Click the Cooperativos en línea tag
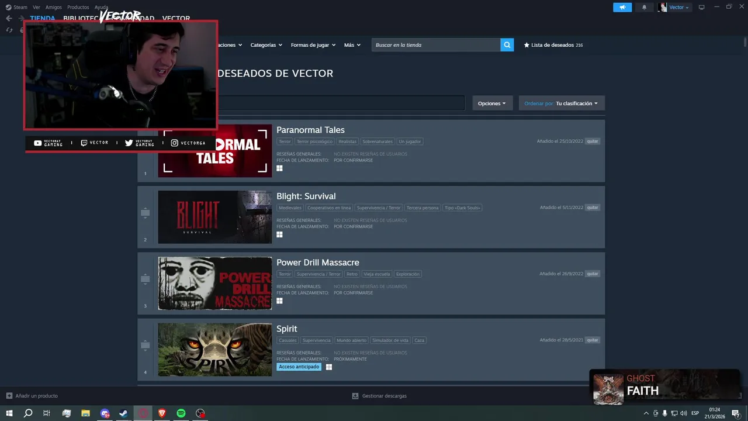Image resolution: width=748 pixels, height=421 pixels. tap(329, 208)
